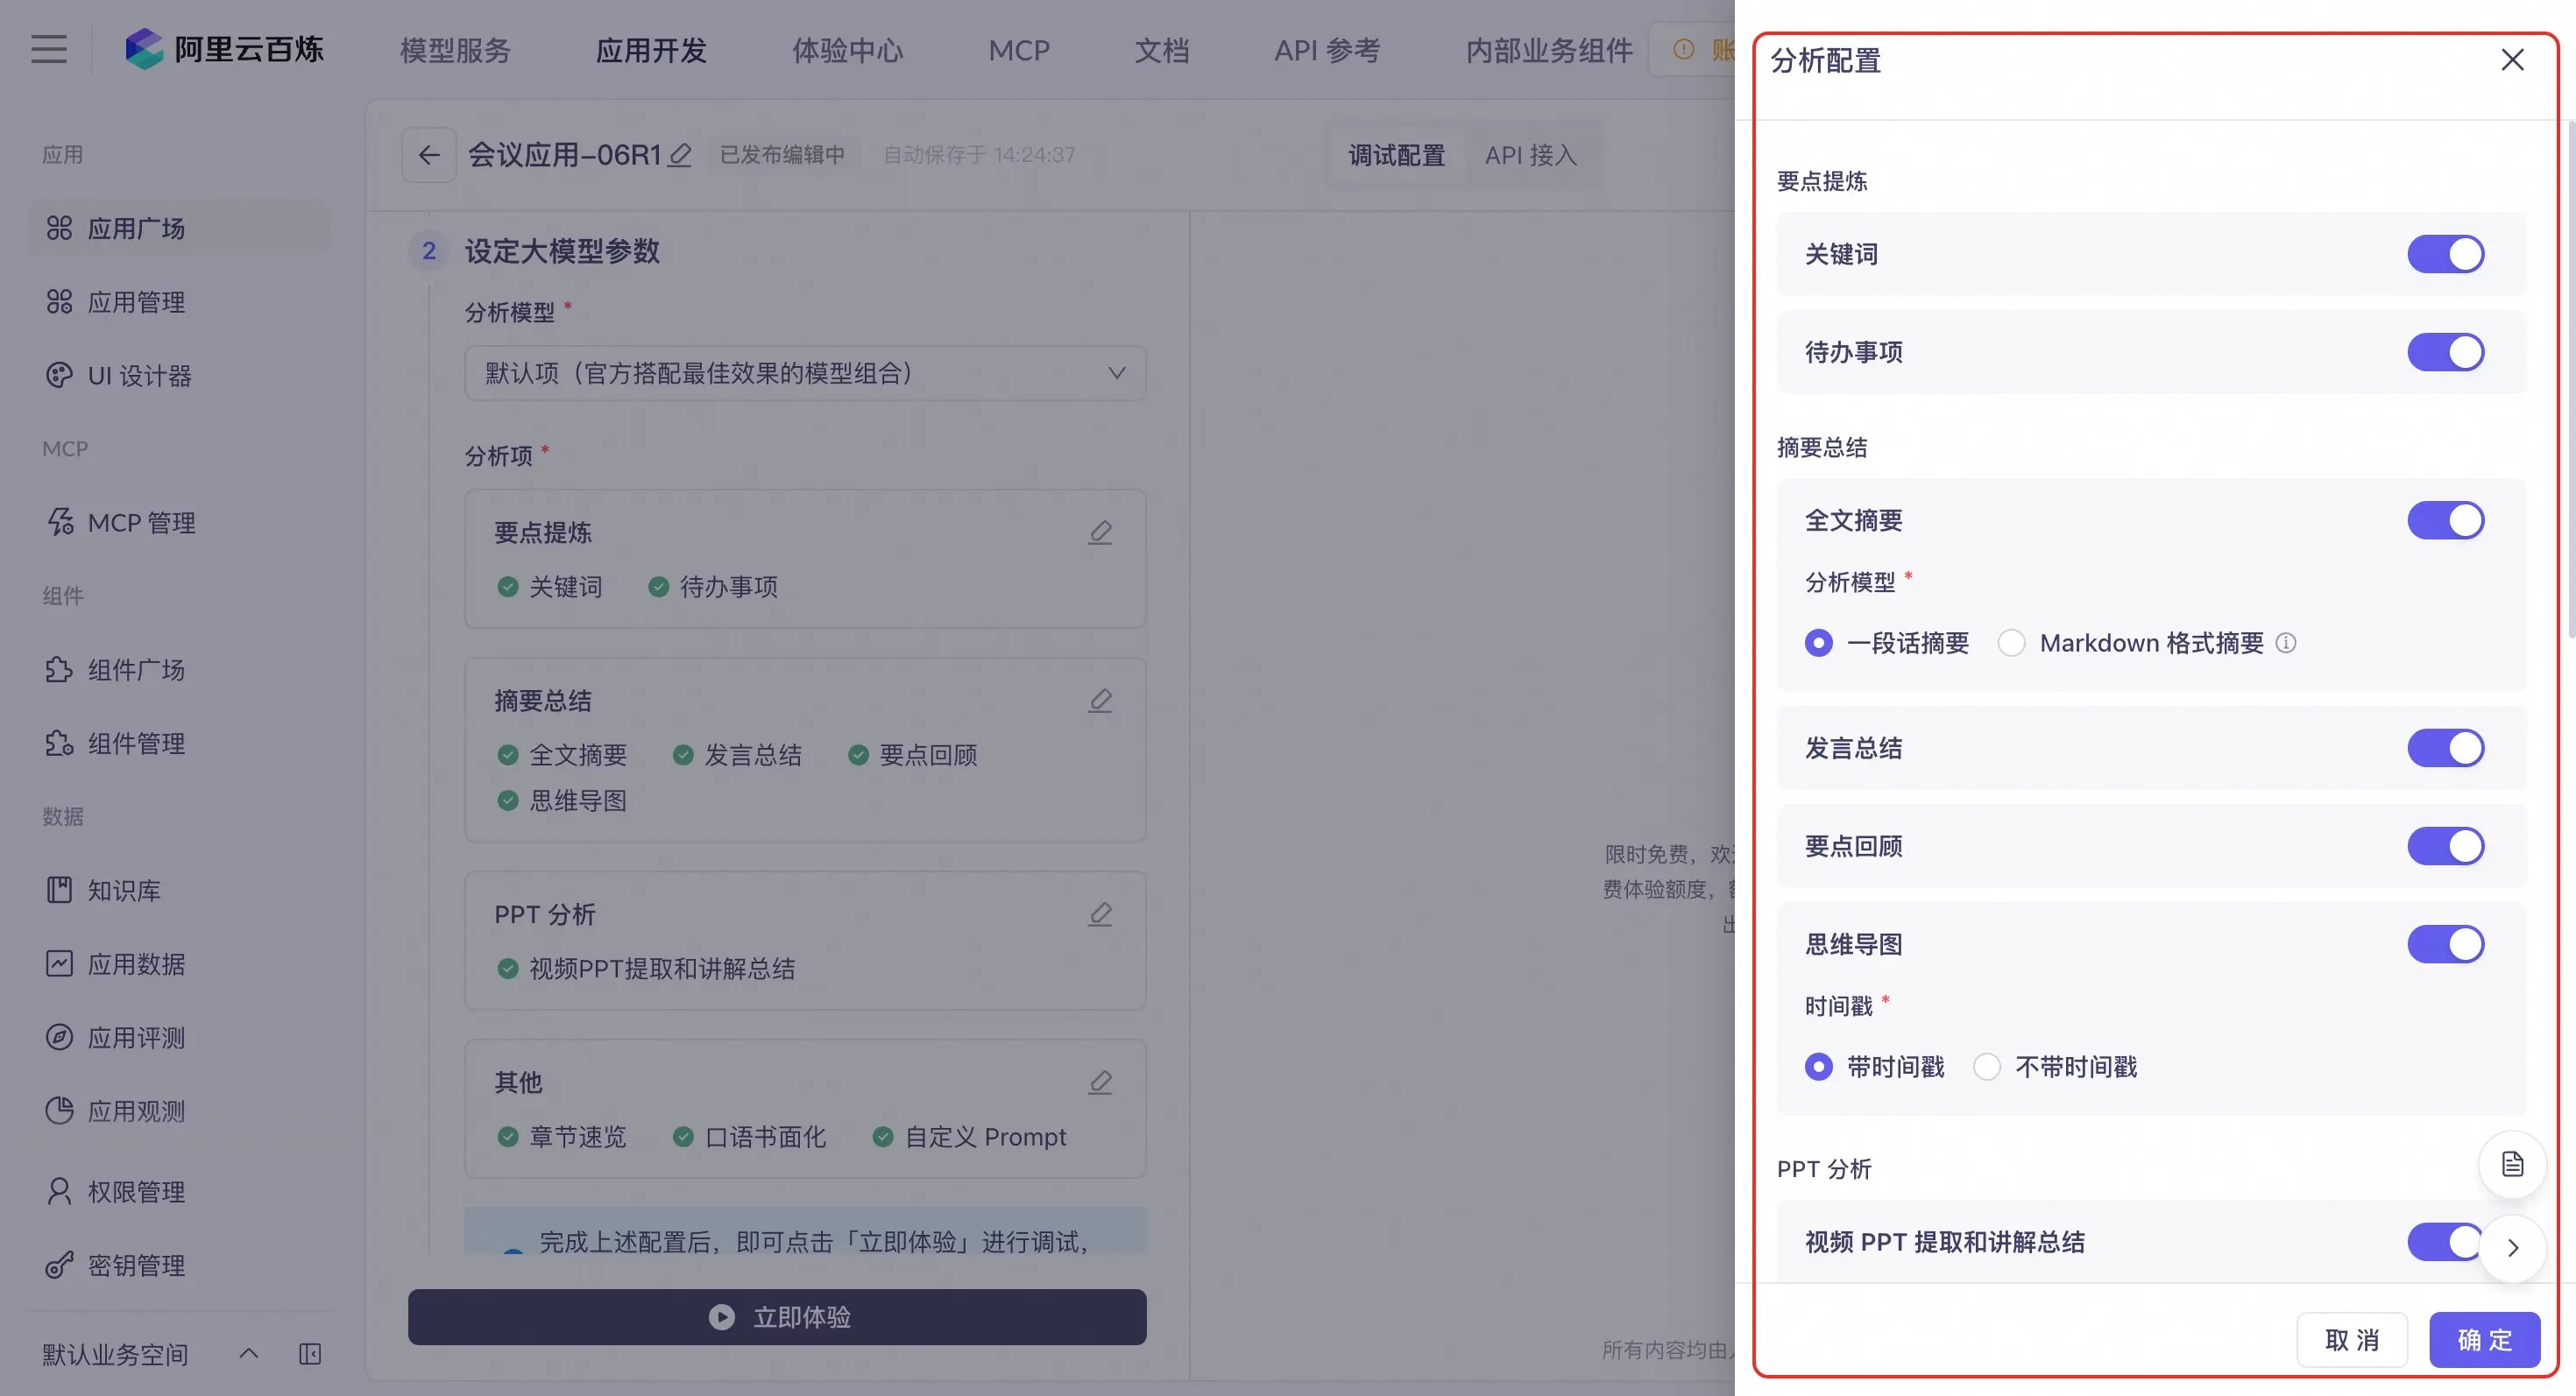Click the pencil icon to rename 会议应用-06R1
The width and height of the screenshot is (2576, 1396).
pyautogui.click(x=680, y=155)
